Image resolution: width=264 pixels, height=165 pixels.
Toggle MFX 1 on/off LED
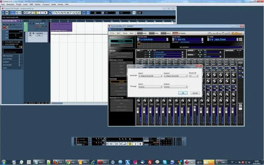tap(149, 52)
